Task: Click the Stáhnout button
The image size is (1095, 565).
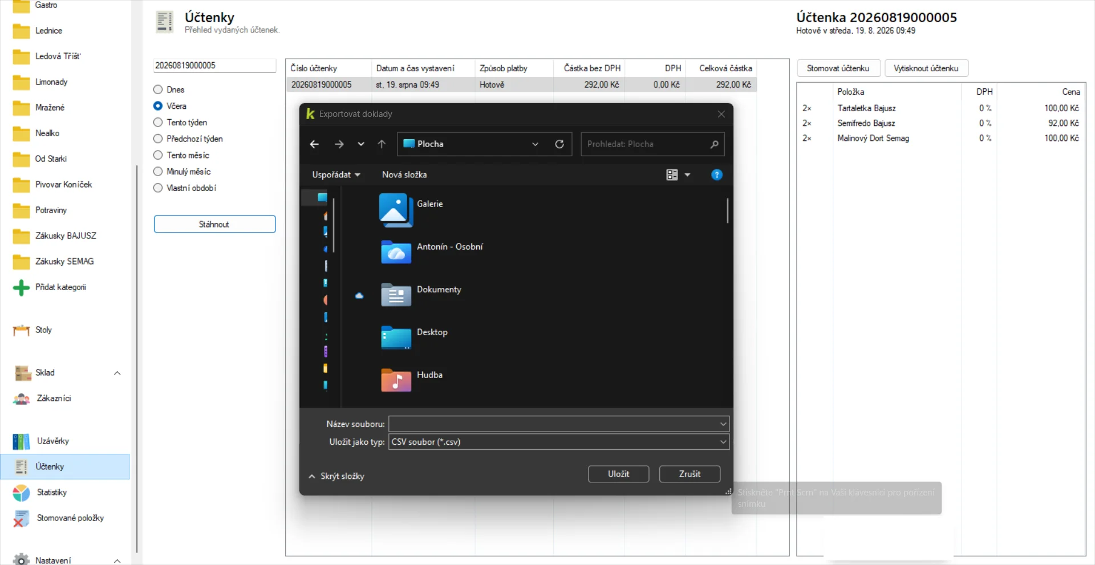Action: coord(214,224)
